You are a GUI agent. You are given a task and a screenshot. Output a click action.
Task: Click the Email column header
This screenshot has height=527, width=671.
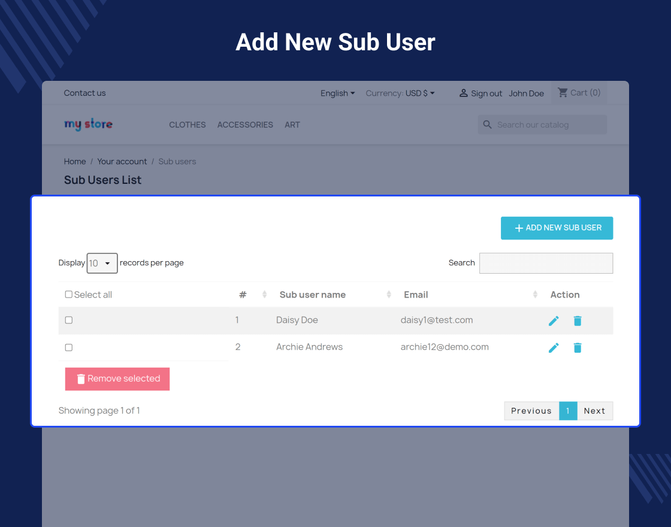pos(416,295)
